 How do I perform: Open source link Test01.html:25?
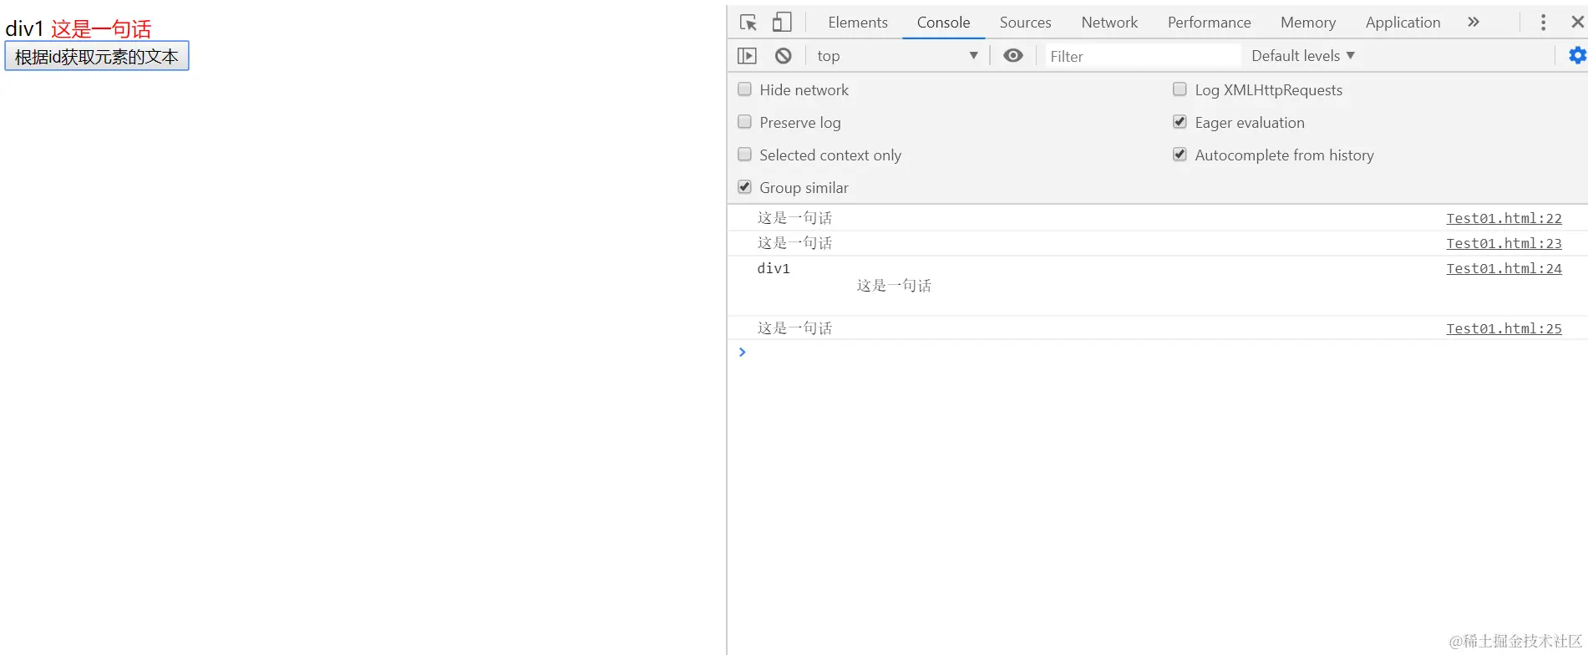pyautogui.click(x=1504, y=328)
